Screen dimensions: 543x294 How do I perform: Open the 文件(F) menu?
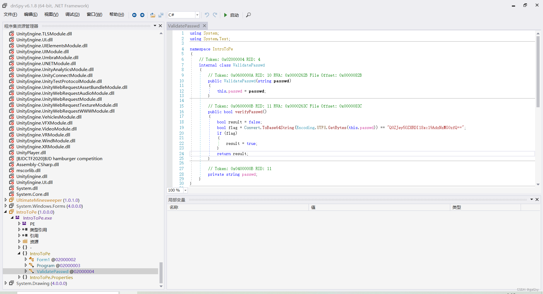(10, 14)
